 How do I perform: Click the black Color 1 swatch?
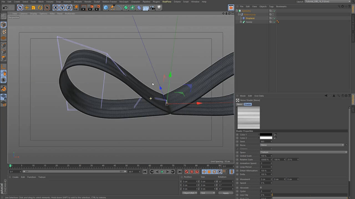pyautogui.click(x=266, y=135)
